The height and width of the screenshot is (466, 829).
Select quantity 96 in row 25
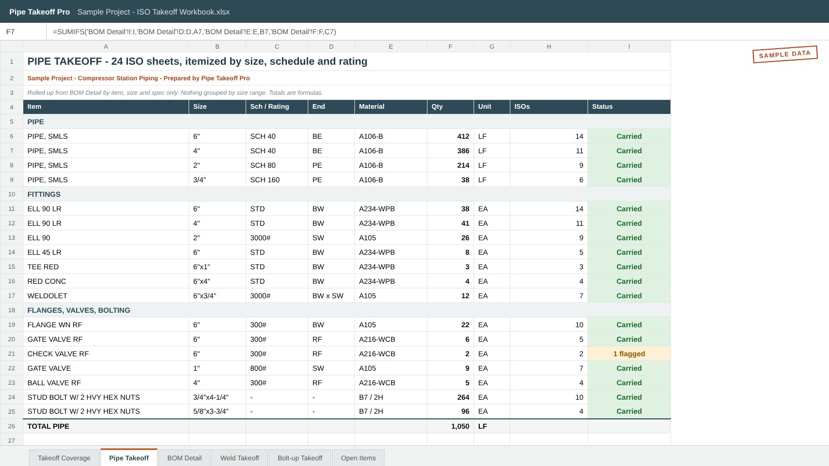click(451, 411)
